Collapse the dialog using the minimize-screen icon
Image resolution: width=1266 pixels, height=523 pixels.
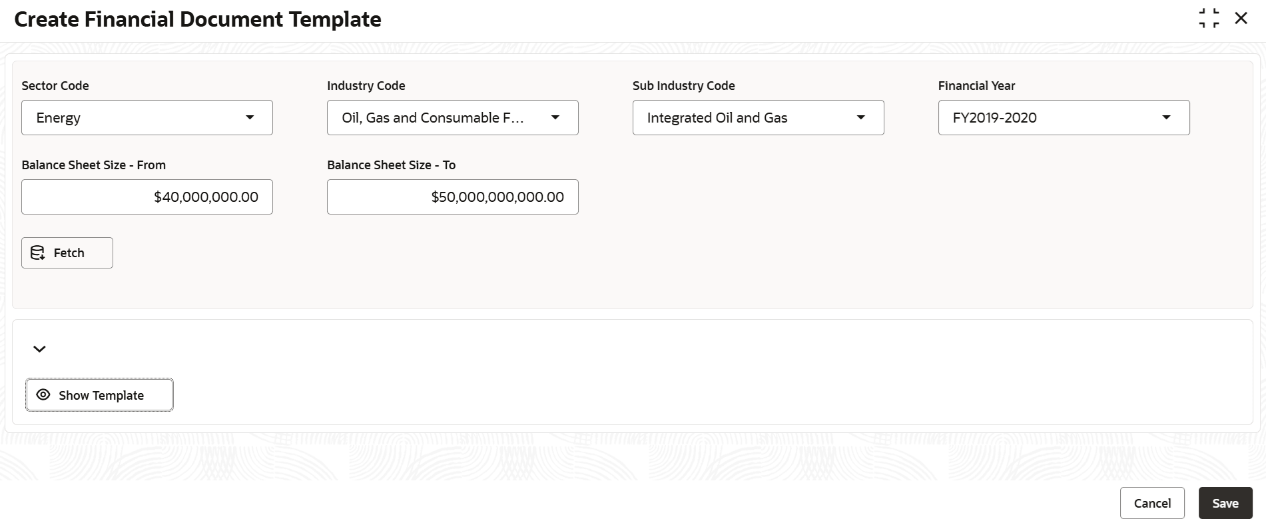pos(1209,19)
